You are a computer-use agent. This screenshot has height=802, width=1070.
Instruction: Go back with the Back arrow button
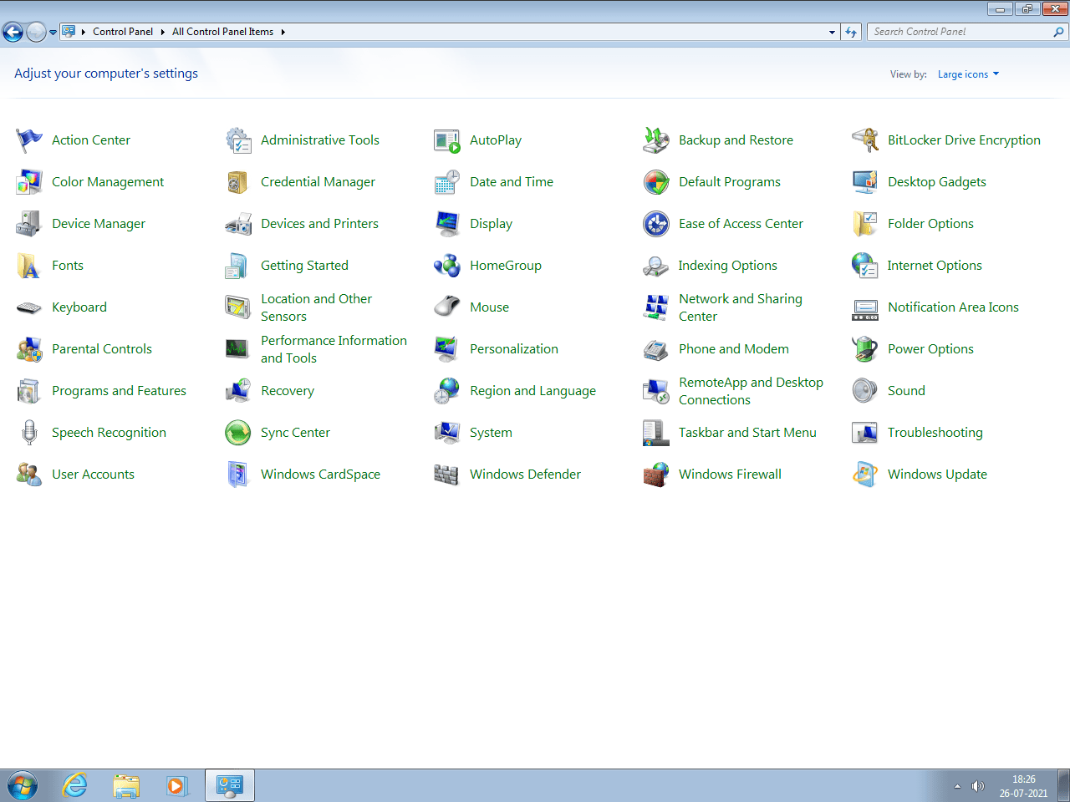[x=13, y=33]
